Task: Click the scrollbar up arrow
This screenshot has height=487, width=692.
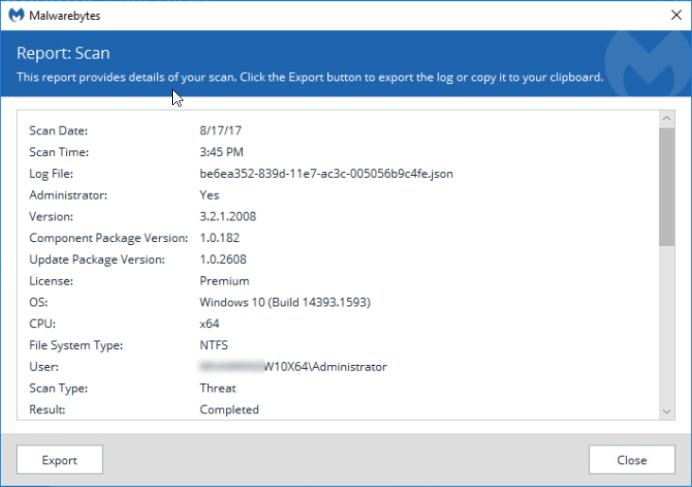Action: click(666, 118)
